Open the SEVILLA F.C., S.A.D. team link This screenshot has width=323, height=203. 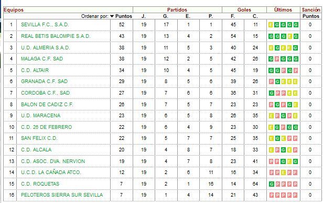coord(45,25)
